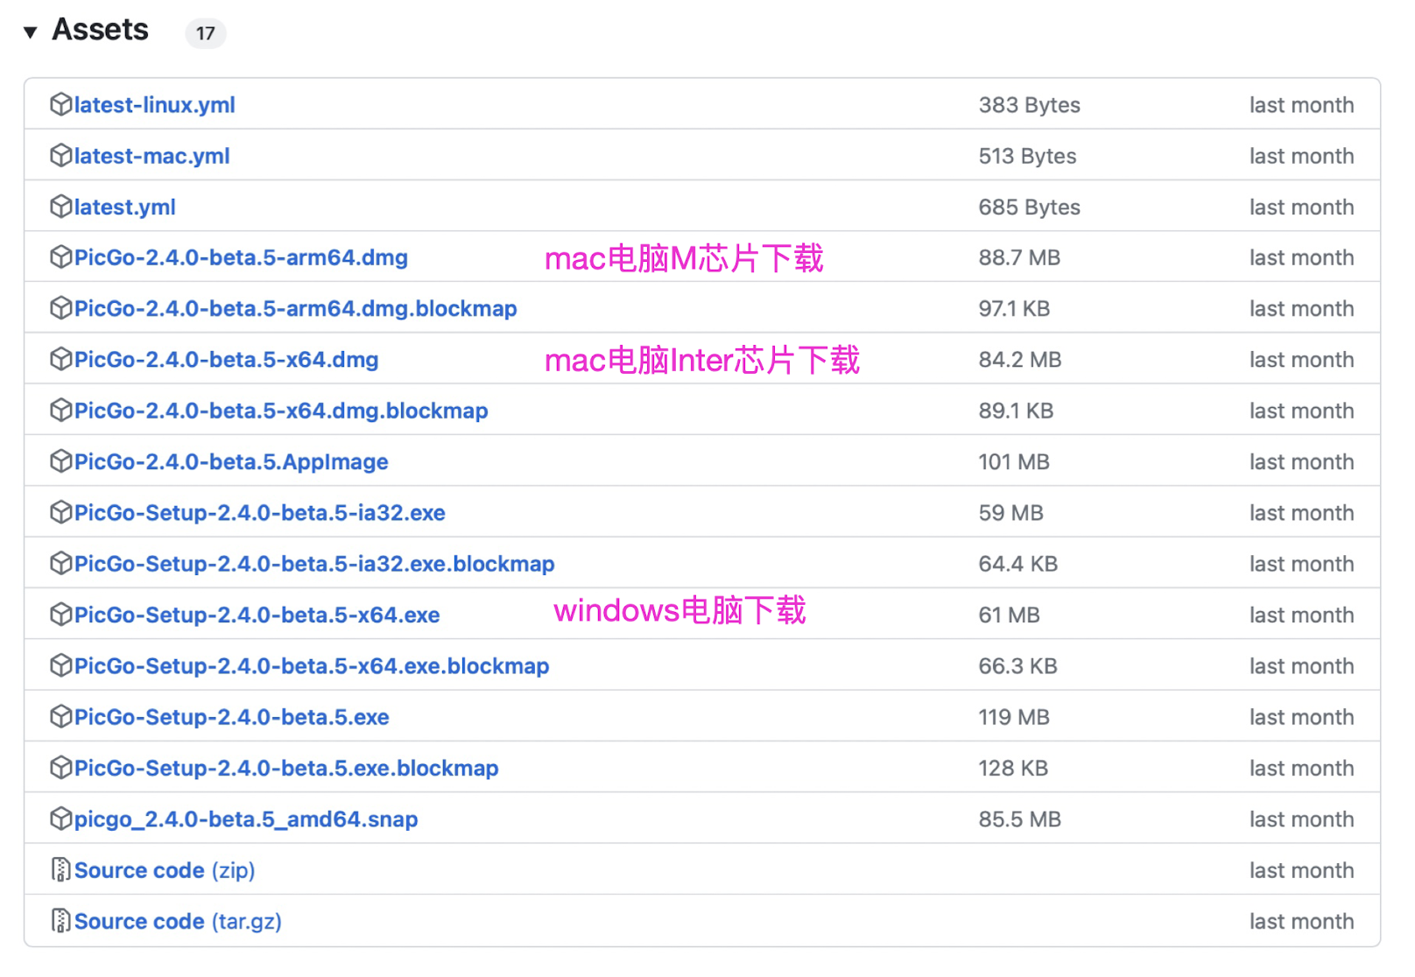
Task: Click the 383 Bytes size value
Action: [1029, 105]
